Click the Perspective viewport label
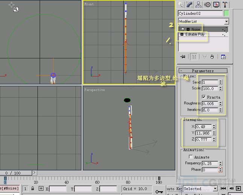The width and height of the screenshot is (243, 195). pos(94,90)
